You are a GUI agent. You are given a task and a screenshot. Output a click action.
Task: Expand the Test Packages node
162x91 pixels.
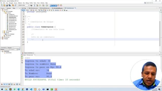click(x=3, y=31)
